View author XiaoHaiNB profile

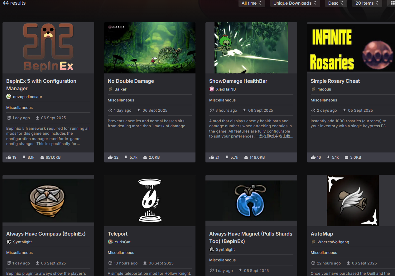click(226, 89)
